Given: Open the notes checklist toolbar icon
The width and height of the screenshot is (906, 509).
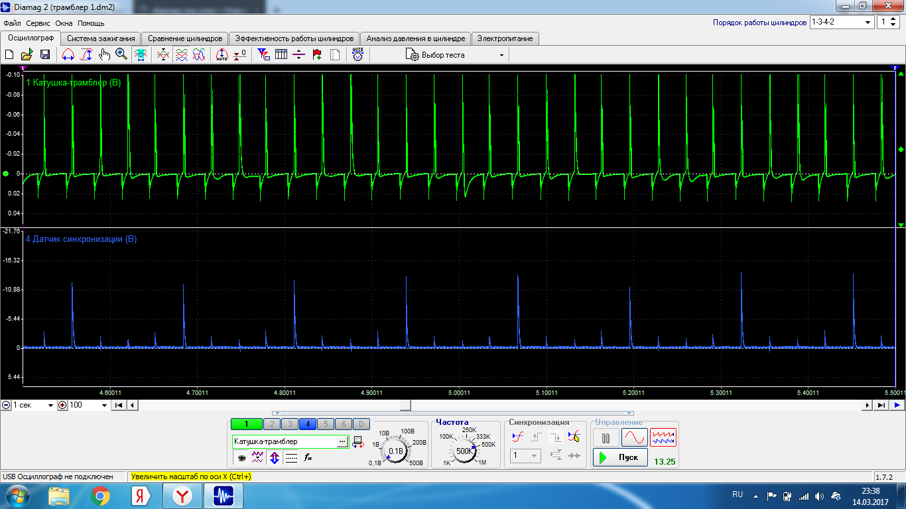Looking at the screenshot, I should point(335,55).
